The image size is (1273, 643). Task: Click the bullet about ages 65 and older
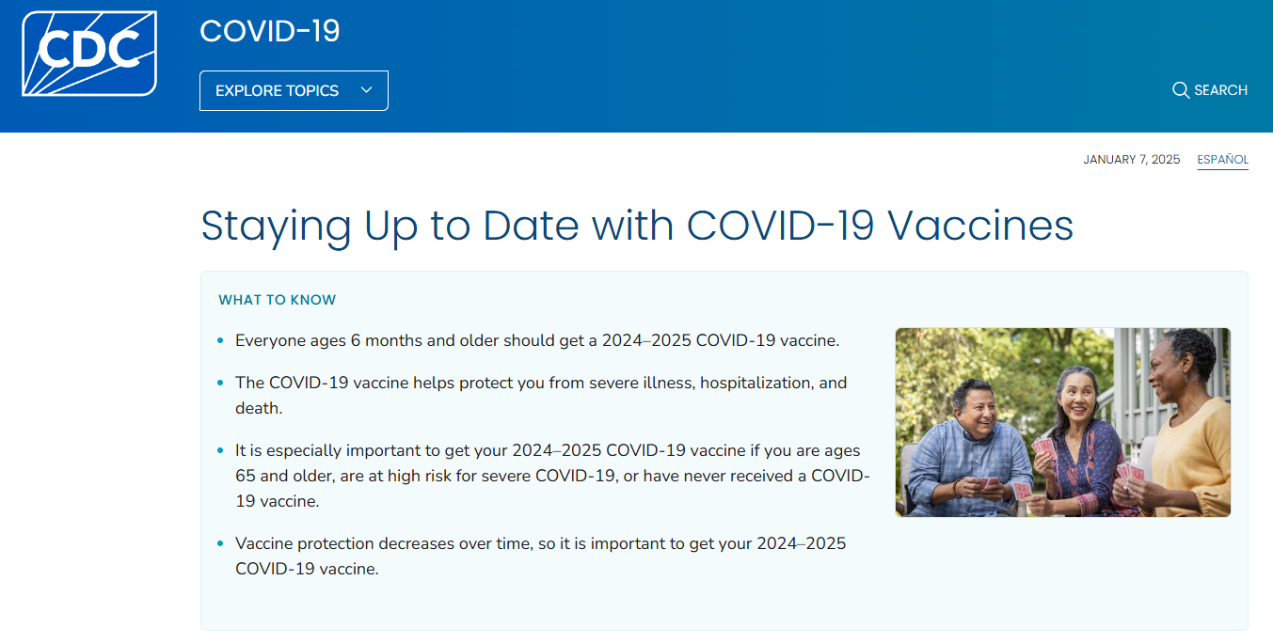[551, 476]
